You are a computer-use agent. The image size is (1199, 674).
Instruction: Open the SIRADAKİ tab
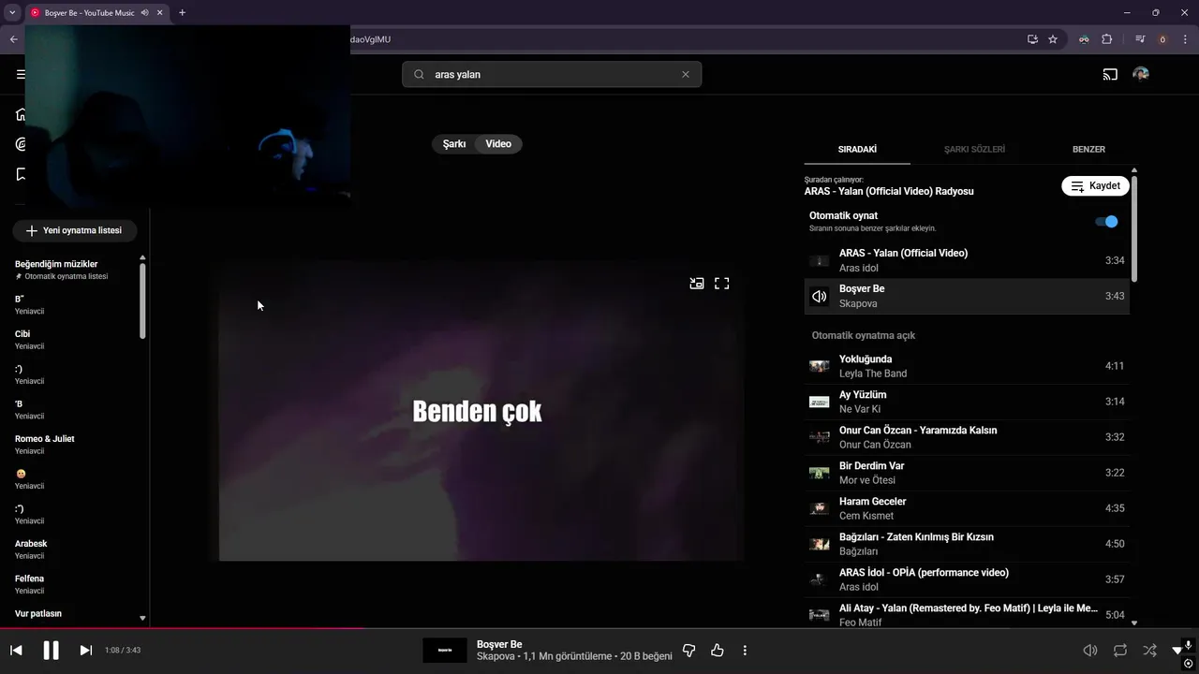(857, 149)
